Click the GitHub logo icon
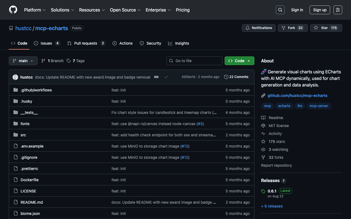Image resolution: width=351 pixels, height=219 pixels. pos(13,10)
